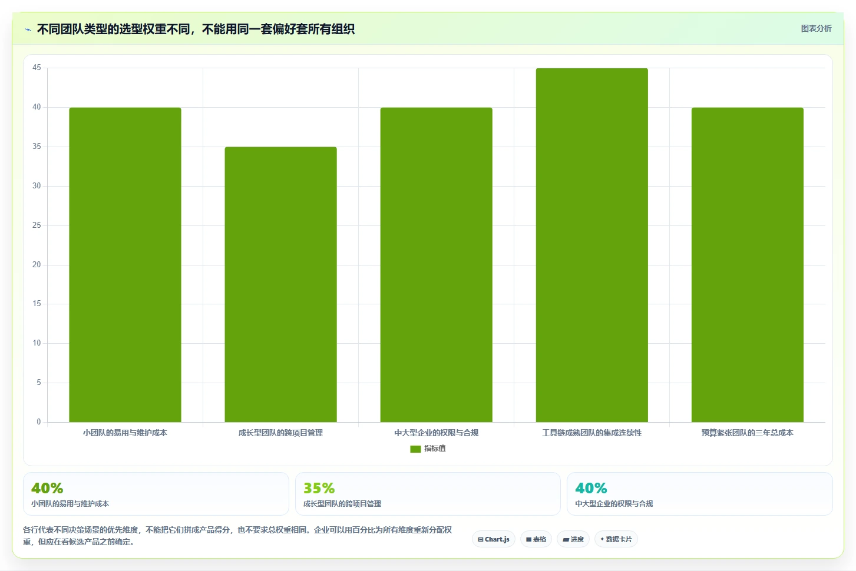The width and height of the screenshot is (856, 571).
Task: Click axis label 工具链成熟团队的集成连续性
Action: pyautogui.click(x=591, y=433)
